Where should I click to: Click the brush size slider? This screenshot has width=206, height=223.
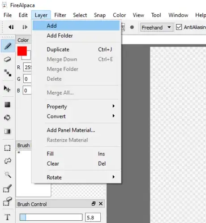tap(51, 217)
